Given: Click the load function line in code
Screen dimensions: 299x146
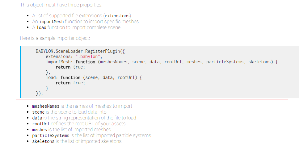Looking at the screenshot, I should (94, 77).
